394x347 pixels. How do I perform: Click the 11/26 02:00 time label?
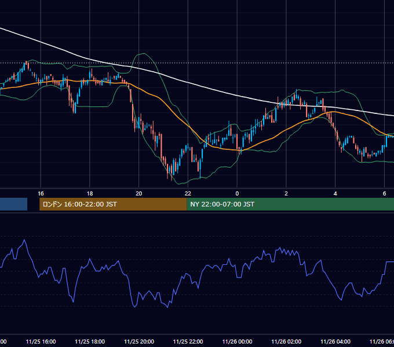tap(286, 341)
